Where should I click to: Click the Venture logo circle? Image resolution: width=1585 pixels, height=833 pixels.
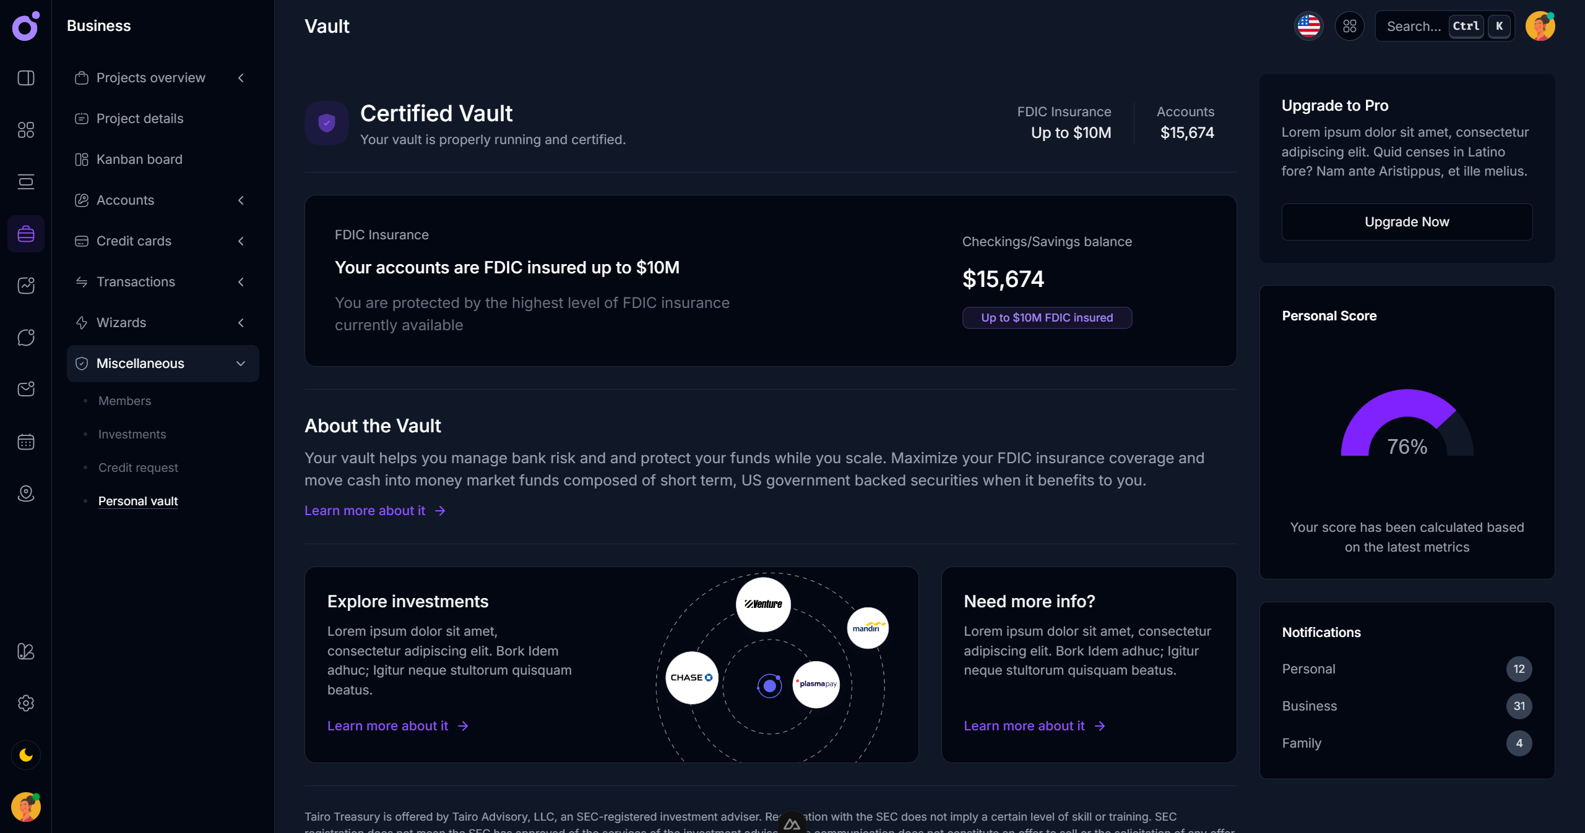click(x=763, y=604)
